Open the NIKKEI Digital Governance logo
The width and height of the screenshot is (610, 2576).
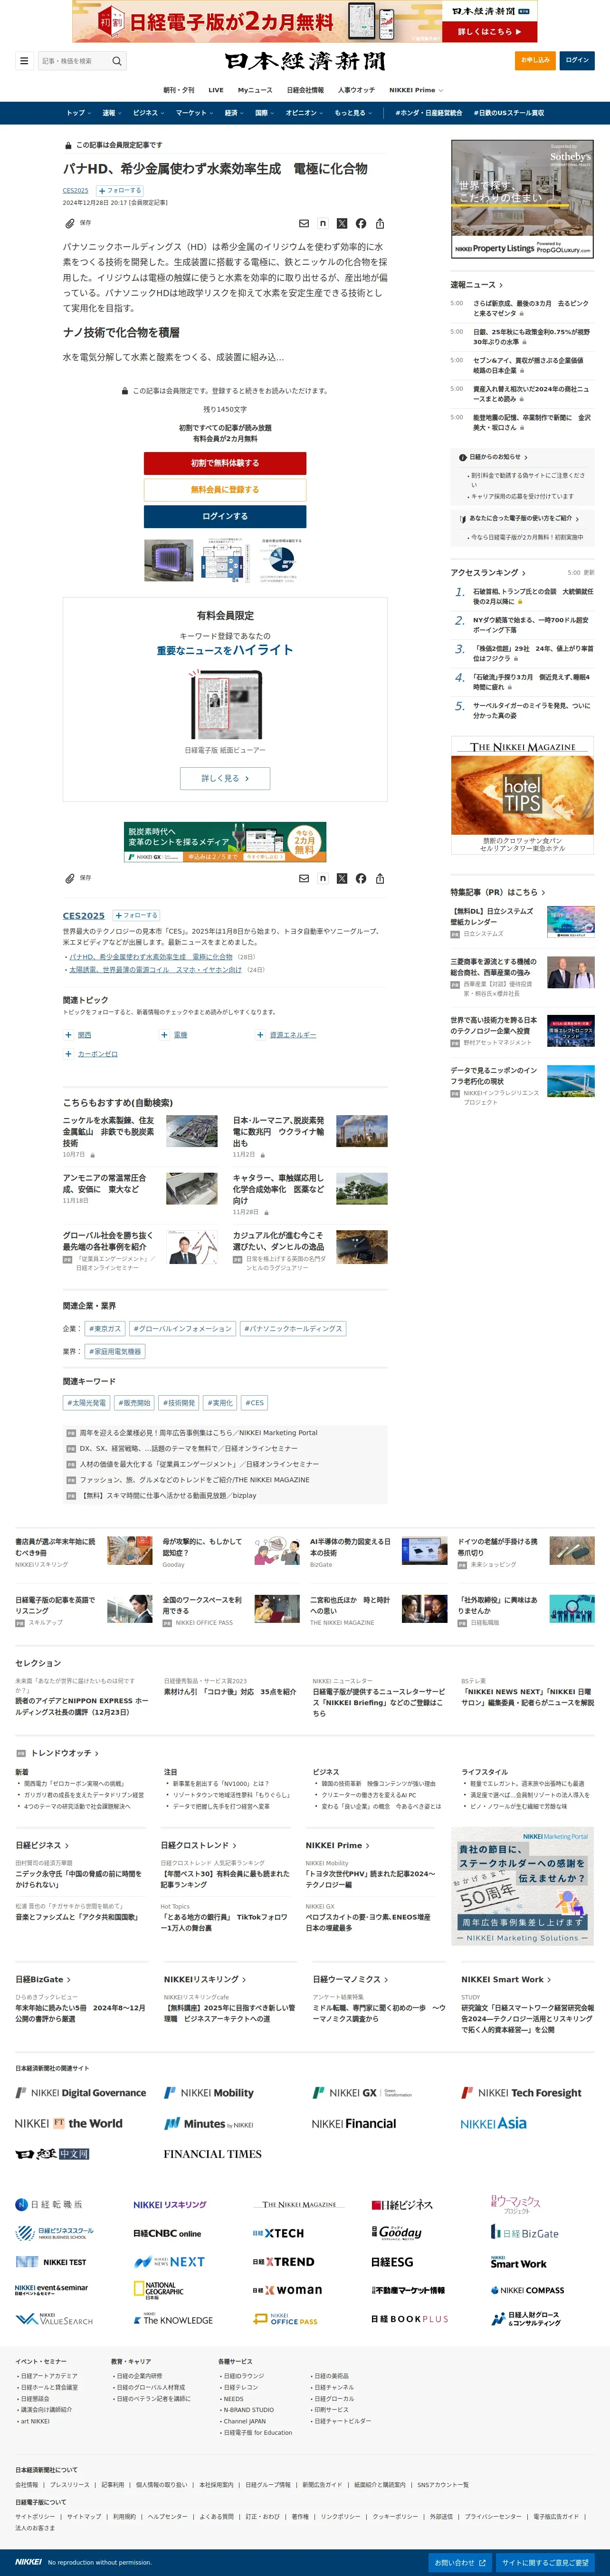pos(81,2092)
